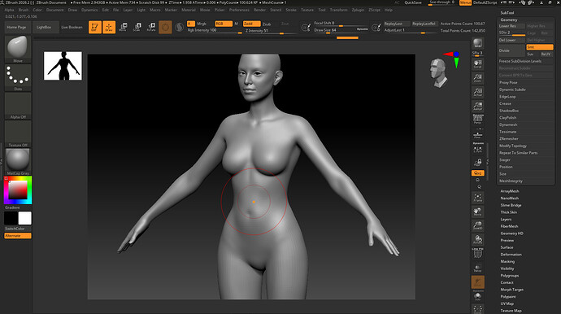Open the Move brush thumbnail
This screenshot has width=561, height=314.
[18, 50]
